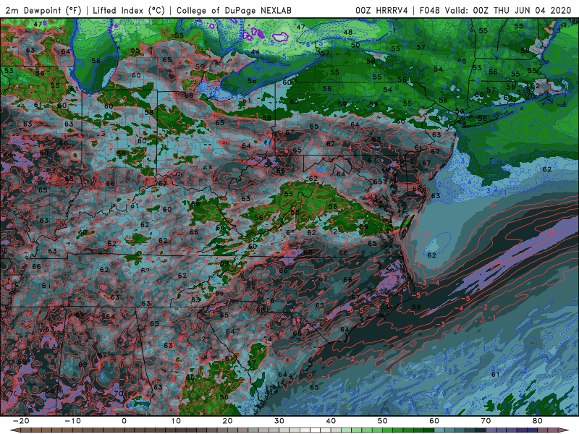The image size is (579, 434).
Task: Click the dewpoint value 48 near the top
Action: coord(348,32)
